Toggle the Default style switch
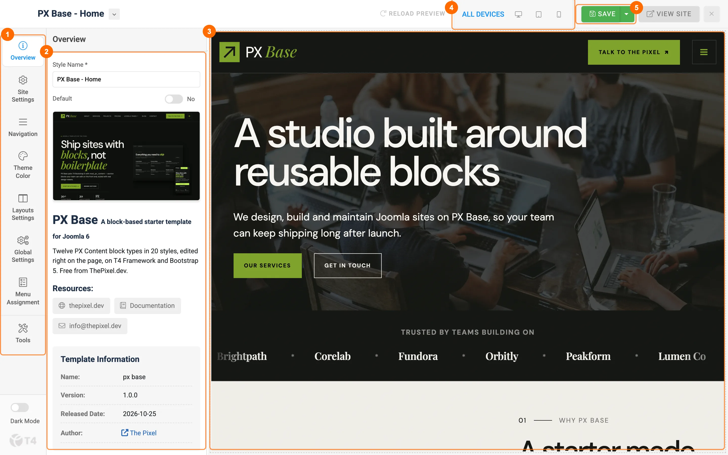 (174, 99)
